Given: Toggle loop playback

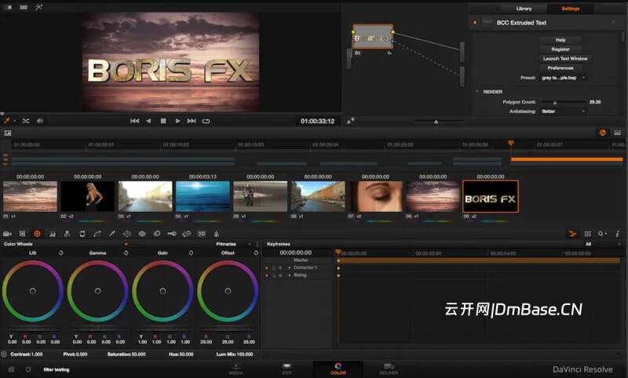Looking at the screenshot, I should click(206, 121).
